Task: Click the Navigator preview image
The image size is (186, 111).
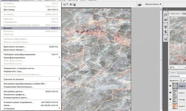Action: click(178, 40)
